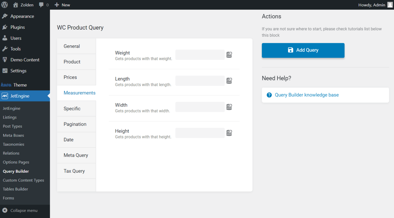Viewport: 394px width, 218px height.
Task: Open the Query Builder submenu item
Action: click(x=16, y=171)
